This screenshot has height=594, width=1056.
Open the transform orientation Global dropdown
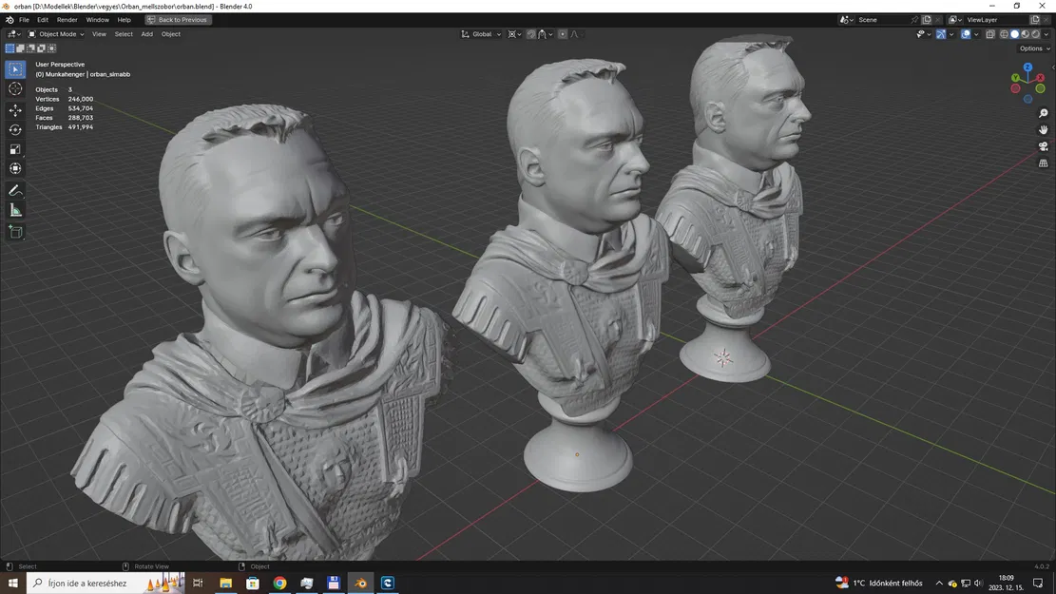[x=483, y=34]
